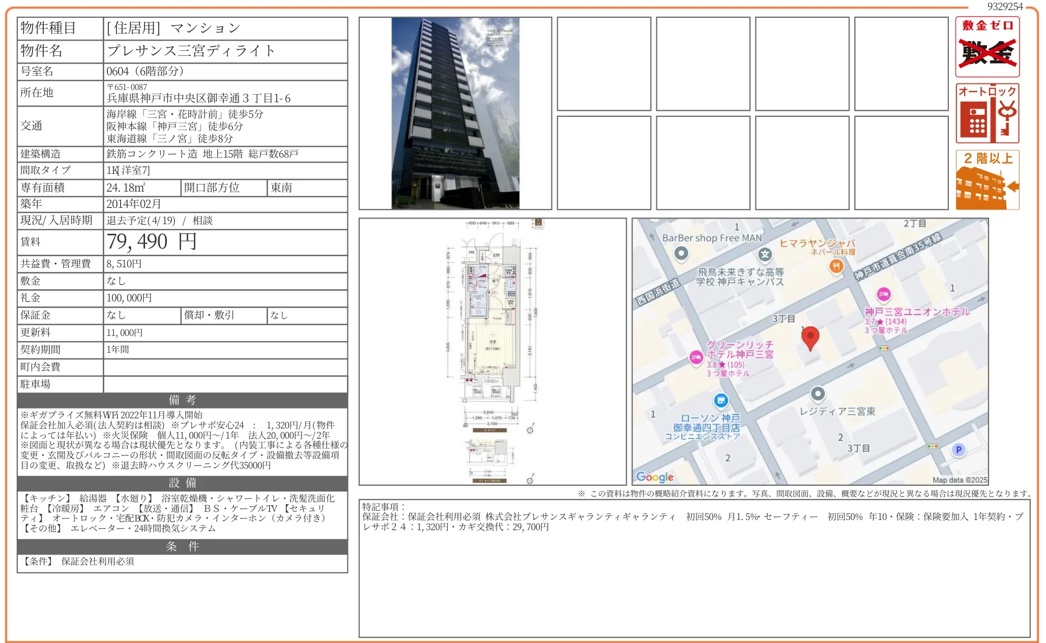The height and width of the screenshot is (643, 1046).
Task: Click the レジディア三宮東 grey map marker
Action: tap(818, 393)
